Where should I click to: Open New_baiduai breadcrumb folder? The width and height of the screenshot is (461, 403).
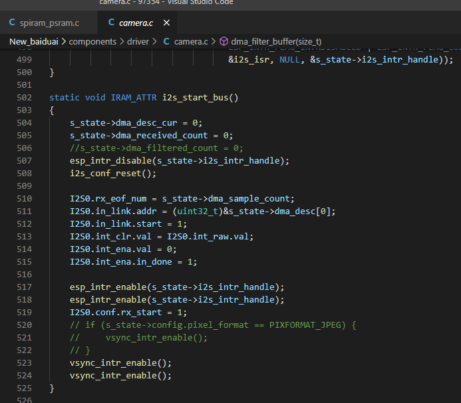point(34,42)
